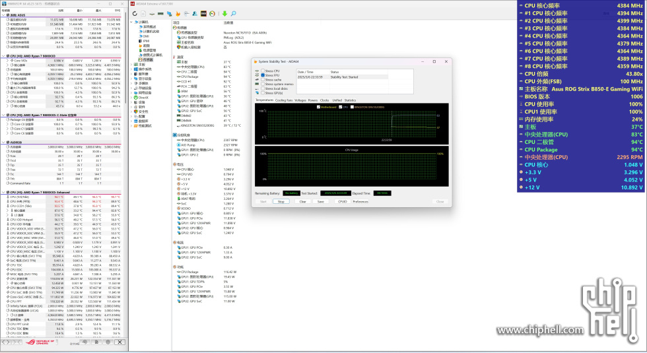
Task: Enable the KINGSTON drive graph checkbox
Action: coord(352,107)
